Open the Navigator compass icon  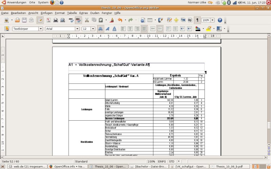click(176, 20)
